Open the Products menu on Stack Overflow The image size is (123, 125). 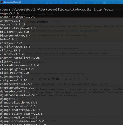coord(56,22)
